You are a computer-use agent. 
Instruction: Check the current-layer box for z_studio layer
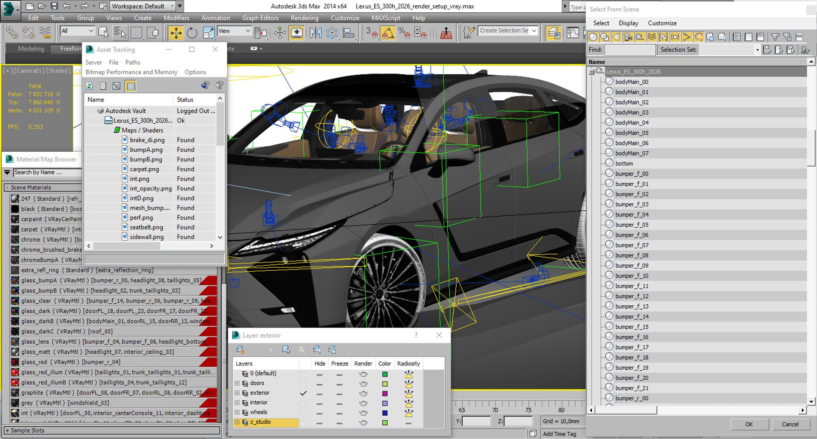303,423
